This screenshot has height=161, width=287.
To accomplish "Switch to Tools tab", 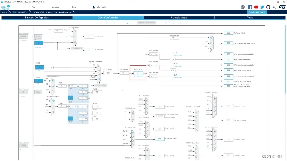I will click(250, 17).
